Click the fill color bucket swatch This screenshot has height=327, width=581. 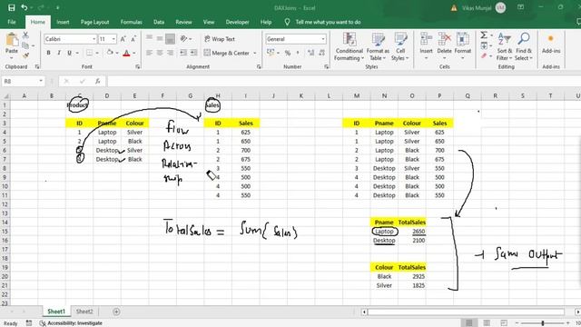pos(110,53)
